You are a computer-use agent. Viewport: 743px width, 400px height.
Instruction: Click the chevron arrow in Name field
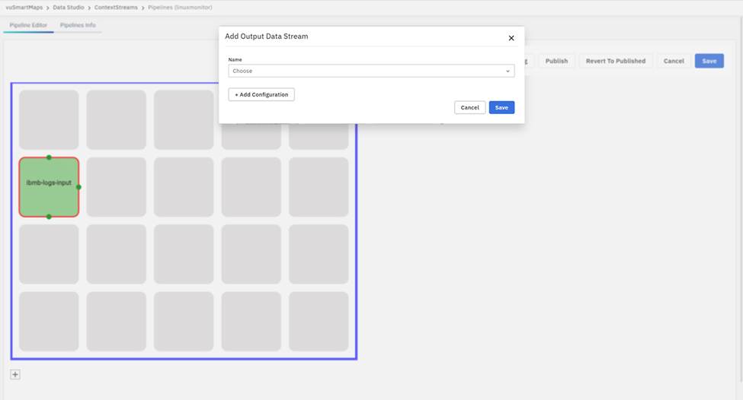[508, 71]
